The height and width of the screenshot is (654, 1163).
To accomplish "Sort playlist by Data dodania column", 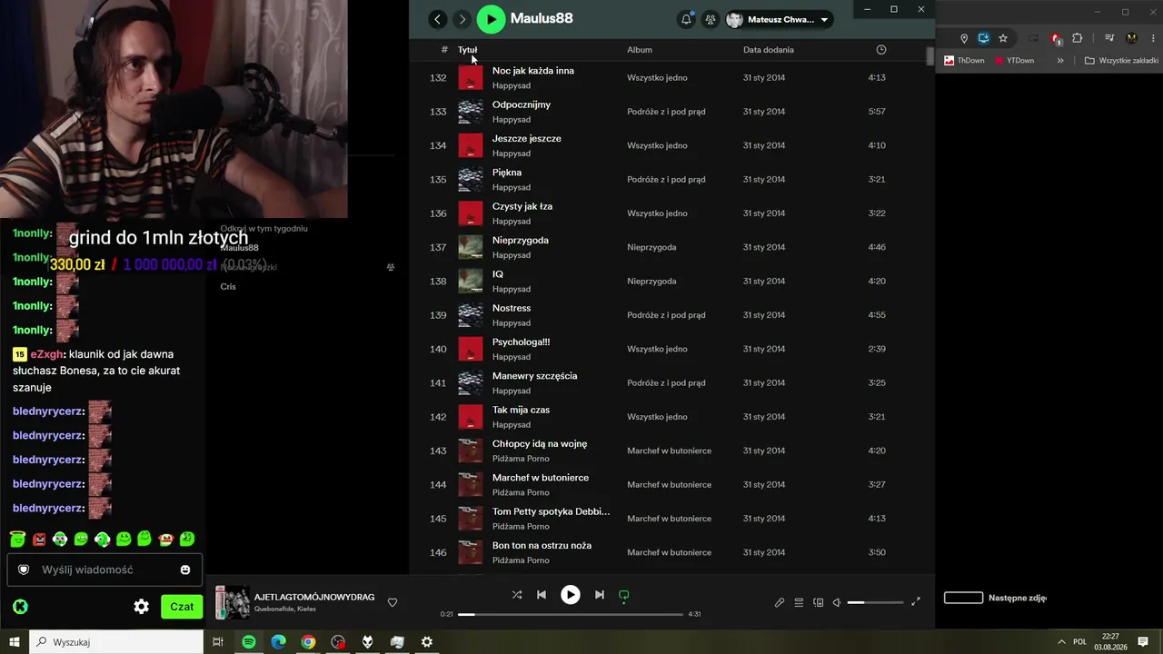I will (x=769, y=50).
